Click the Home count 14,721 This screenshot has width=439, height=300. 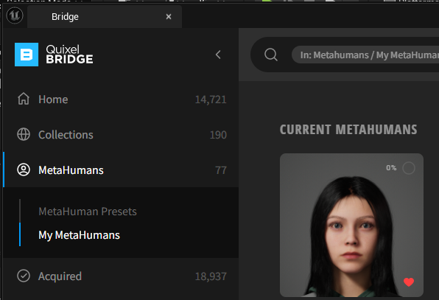point(211,100)
